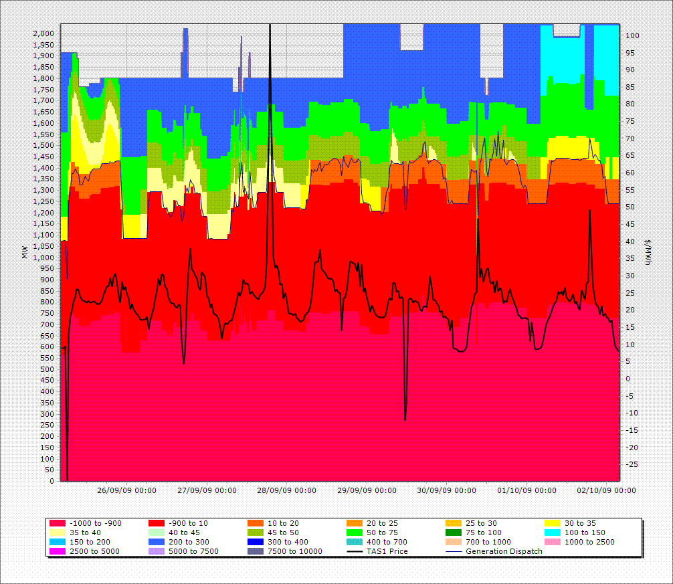Click the '-25' price axis value
The image size is (673, 584).
[x=632, y=464]
